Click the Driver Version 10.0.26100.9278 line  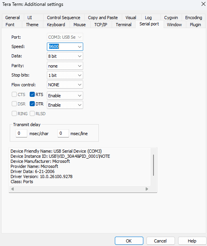click(x=41, y=176)
